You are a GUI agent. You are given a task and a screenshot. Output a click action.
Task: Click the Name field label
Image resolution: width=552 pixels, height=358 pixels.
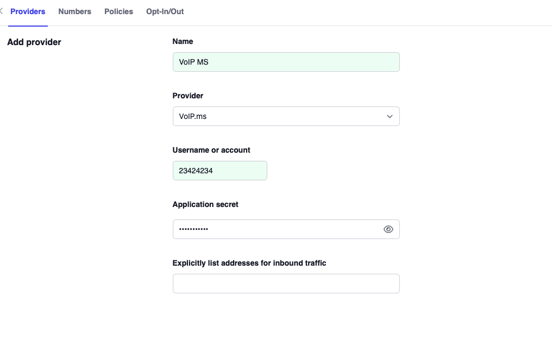point(183,41)
